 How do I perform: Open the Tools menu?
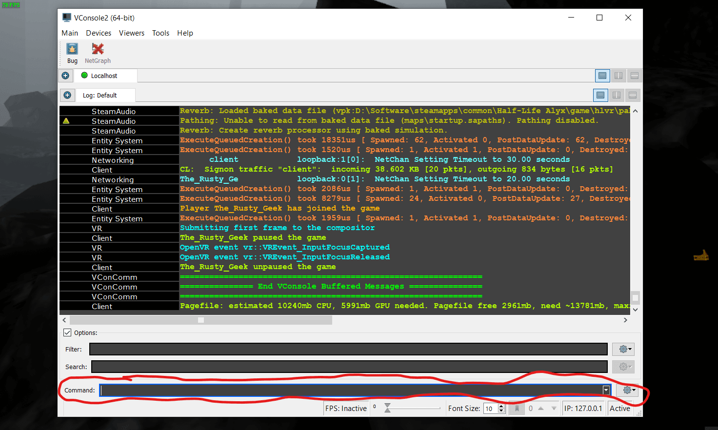160,33
